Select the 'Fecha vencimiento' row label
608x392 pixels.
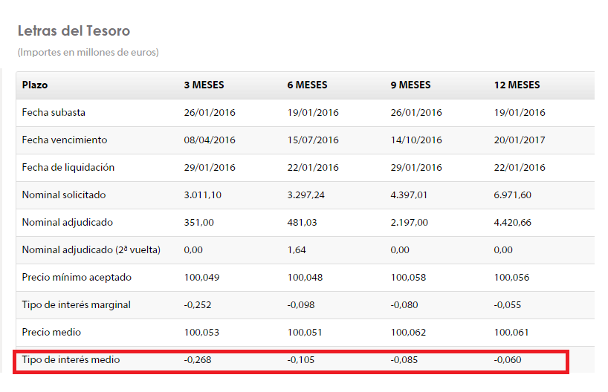(x=65, y=140)
